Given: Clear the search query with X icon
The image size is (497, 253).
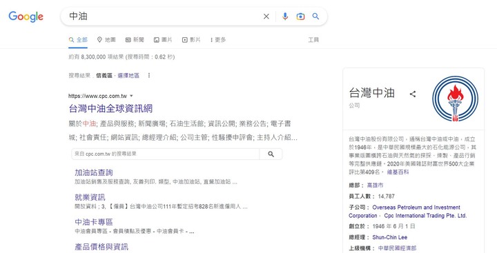Looking at the screenshot, I should (x=266, y=17).
